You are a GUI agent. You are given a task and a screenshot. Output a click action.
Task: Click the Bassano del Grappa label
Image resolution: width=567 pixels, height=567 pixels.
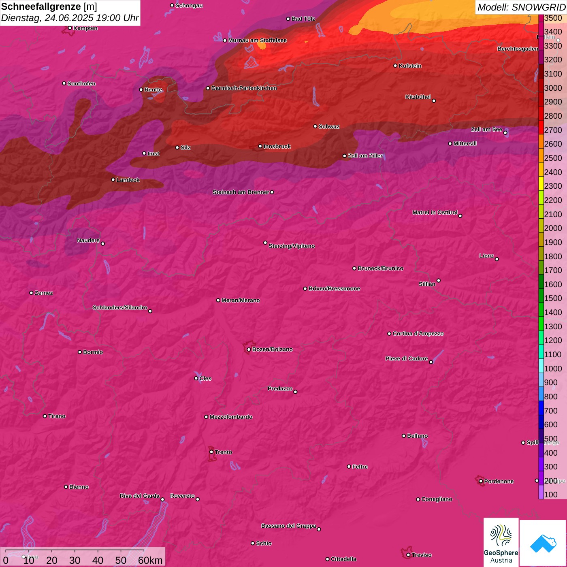click(288, 526)
